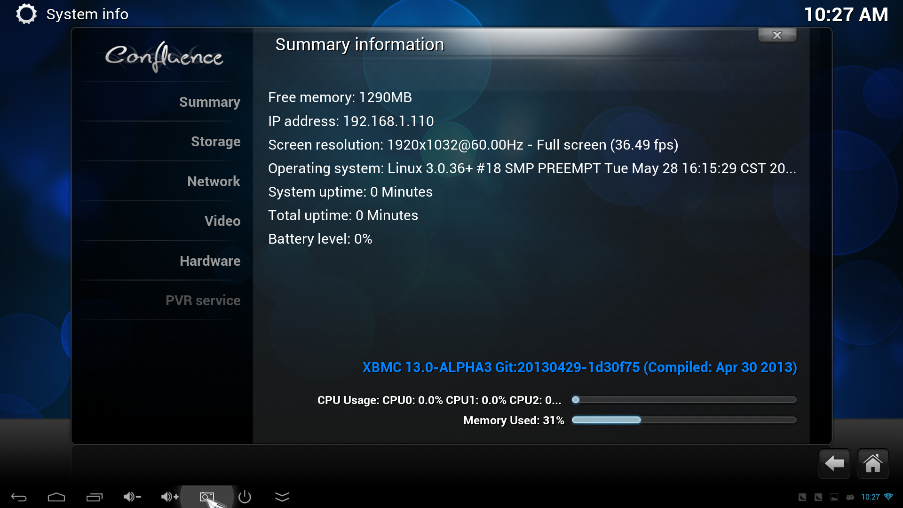This screenshot has width=903, height=508.
Task: Click the power button icon
Action: pos(245,497)
